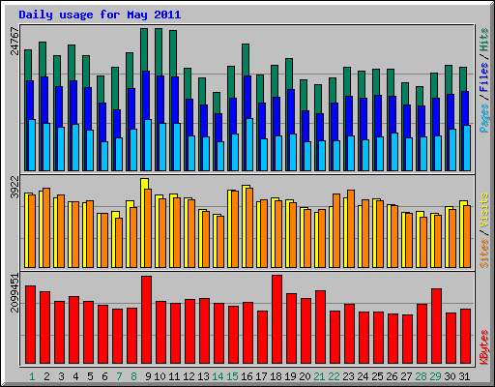The image size is (495, 387).
Task: Click the orange sites bar for day 22
Action: coord(336,230)
